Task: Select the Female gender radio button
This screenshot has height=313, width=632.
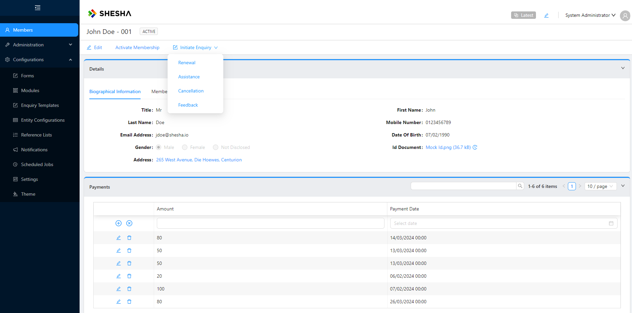Action: point(185,147)
